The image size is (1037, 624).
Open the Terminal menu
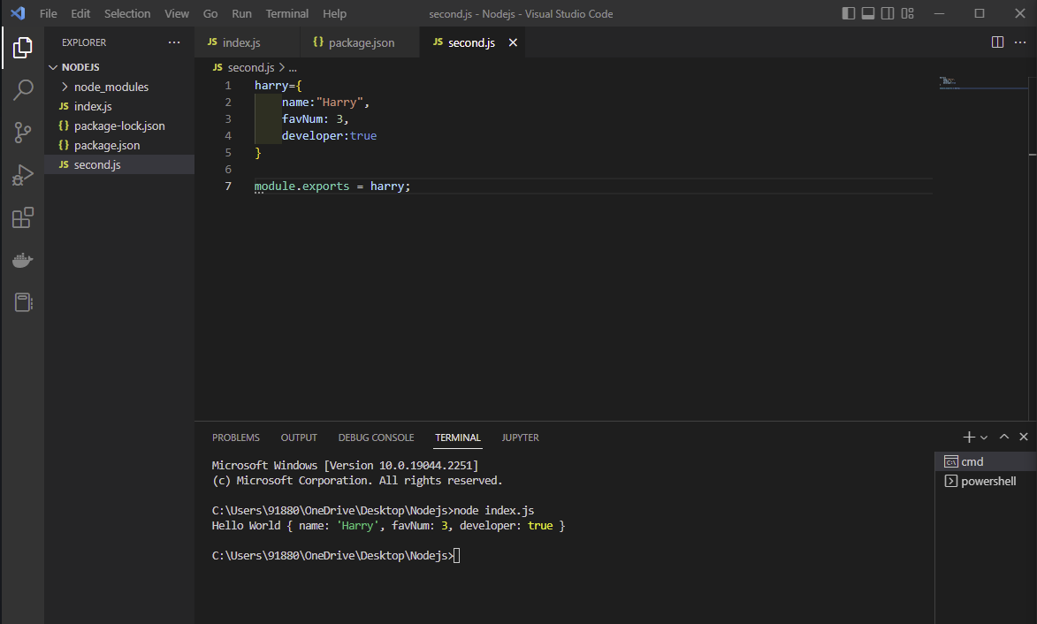coord(287,13)
